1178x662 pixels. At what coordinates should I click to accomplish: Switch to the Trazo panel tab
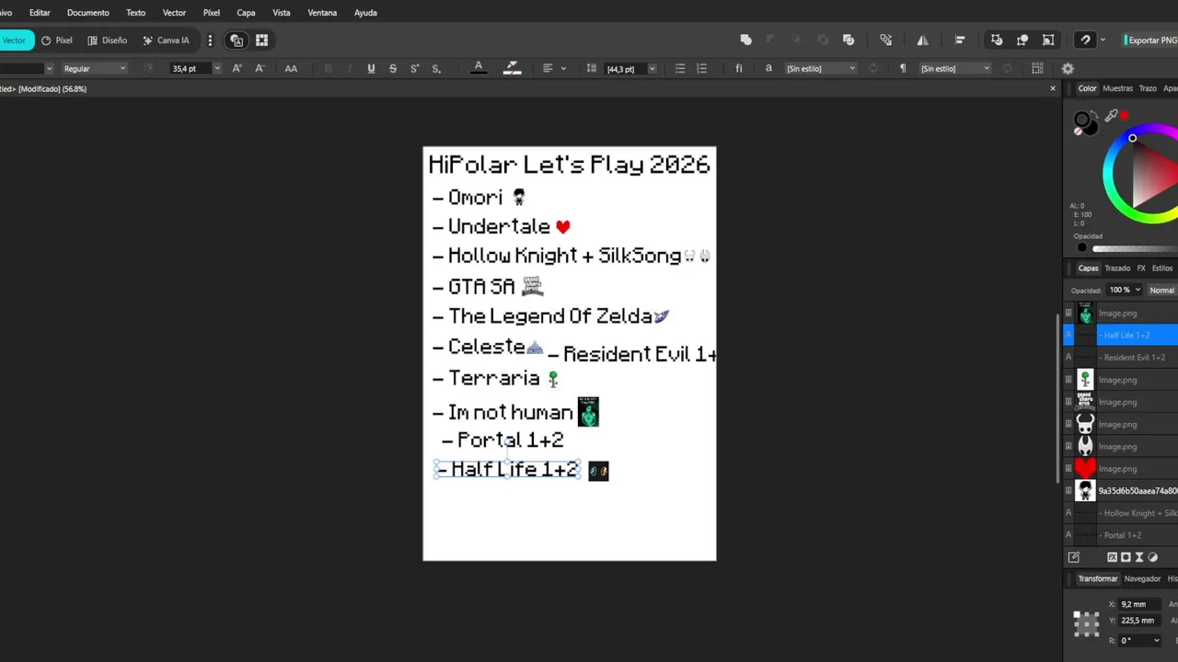[x=1148, y=88]
